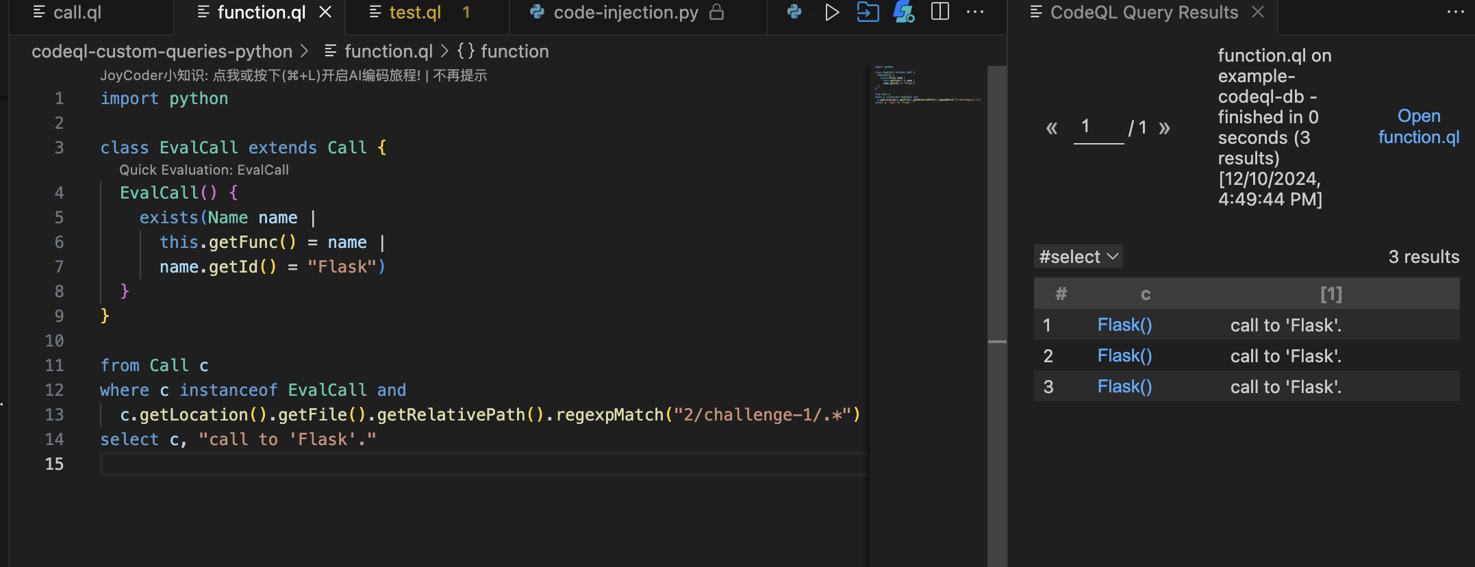
Task: Click the Run query play icon
Action: [x=831, y=12]
